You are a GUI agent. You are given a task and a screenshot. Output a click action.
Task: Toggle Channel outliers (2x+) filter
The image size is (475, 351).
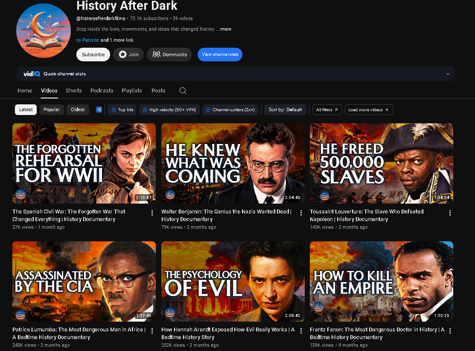(230, 110)
